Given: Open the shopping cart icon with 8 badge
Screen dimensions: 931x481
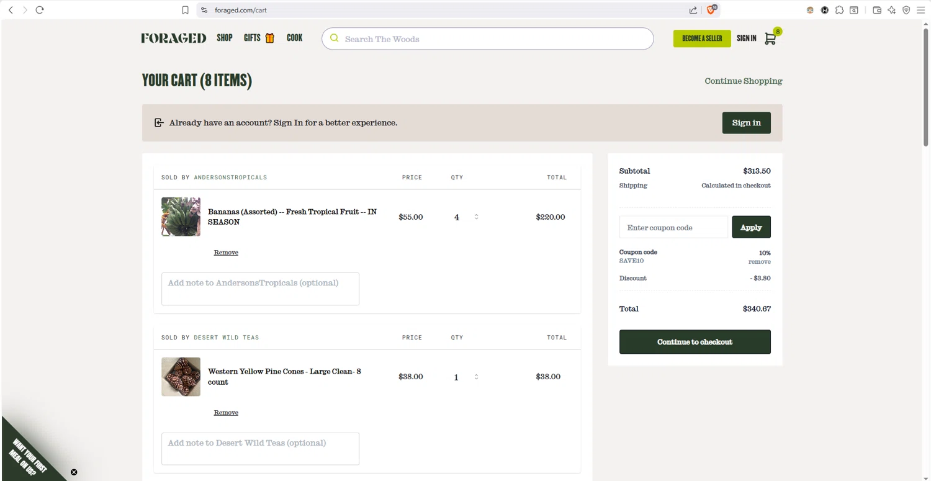Looking at the screenshot, I should pos(771,38).
